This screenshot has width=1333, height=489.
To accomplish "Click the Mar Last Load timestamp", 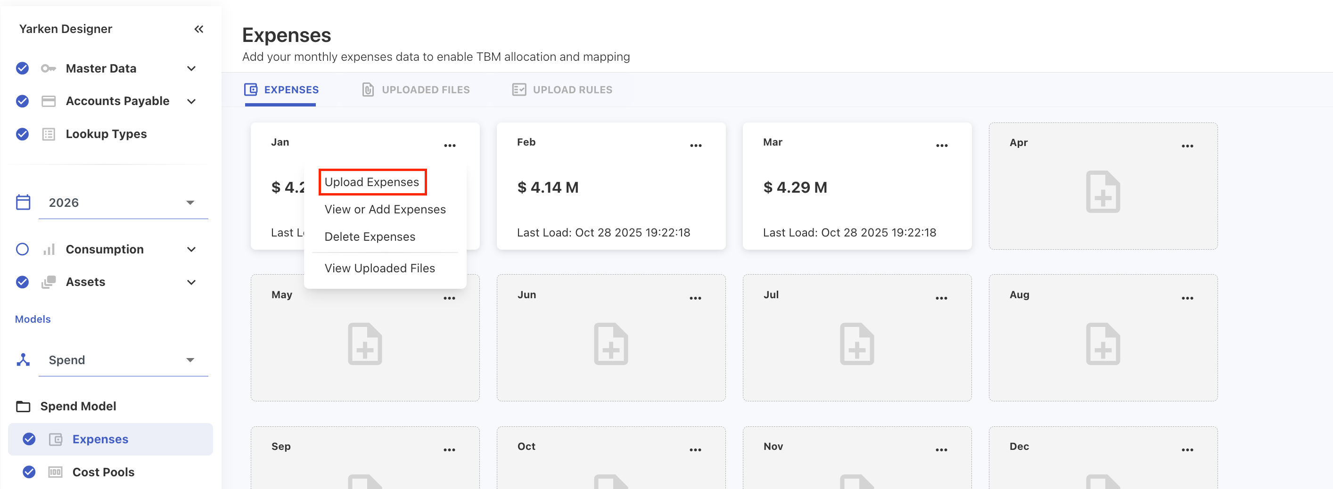I will point(849,233).
